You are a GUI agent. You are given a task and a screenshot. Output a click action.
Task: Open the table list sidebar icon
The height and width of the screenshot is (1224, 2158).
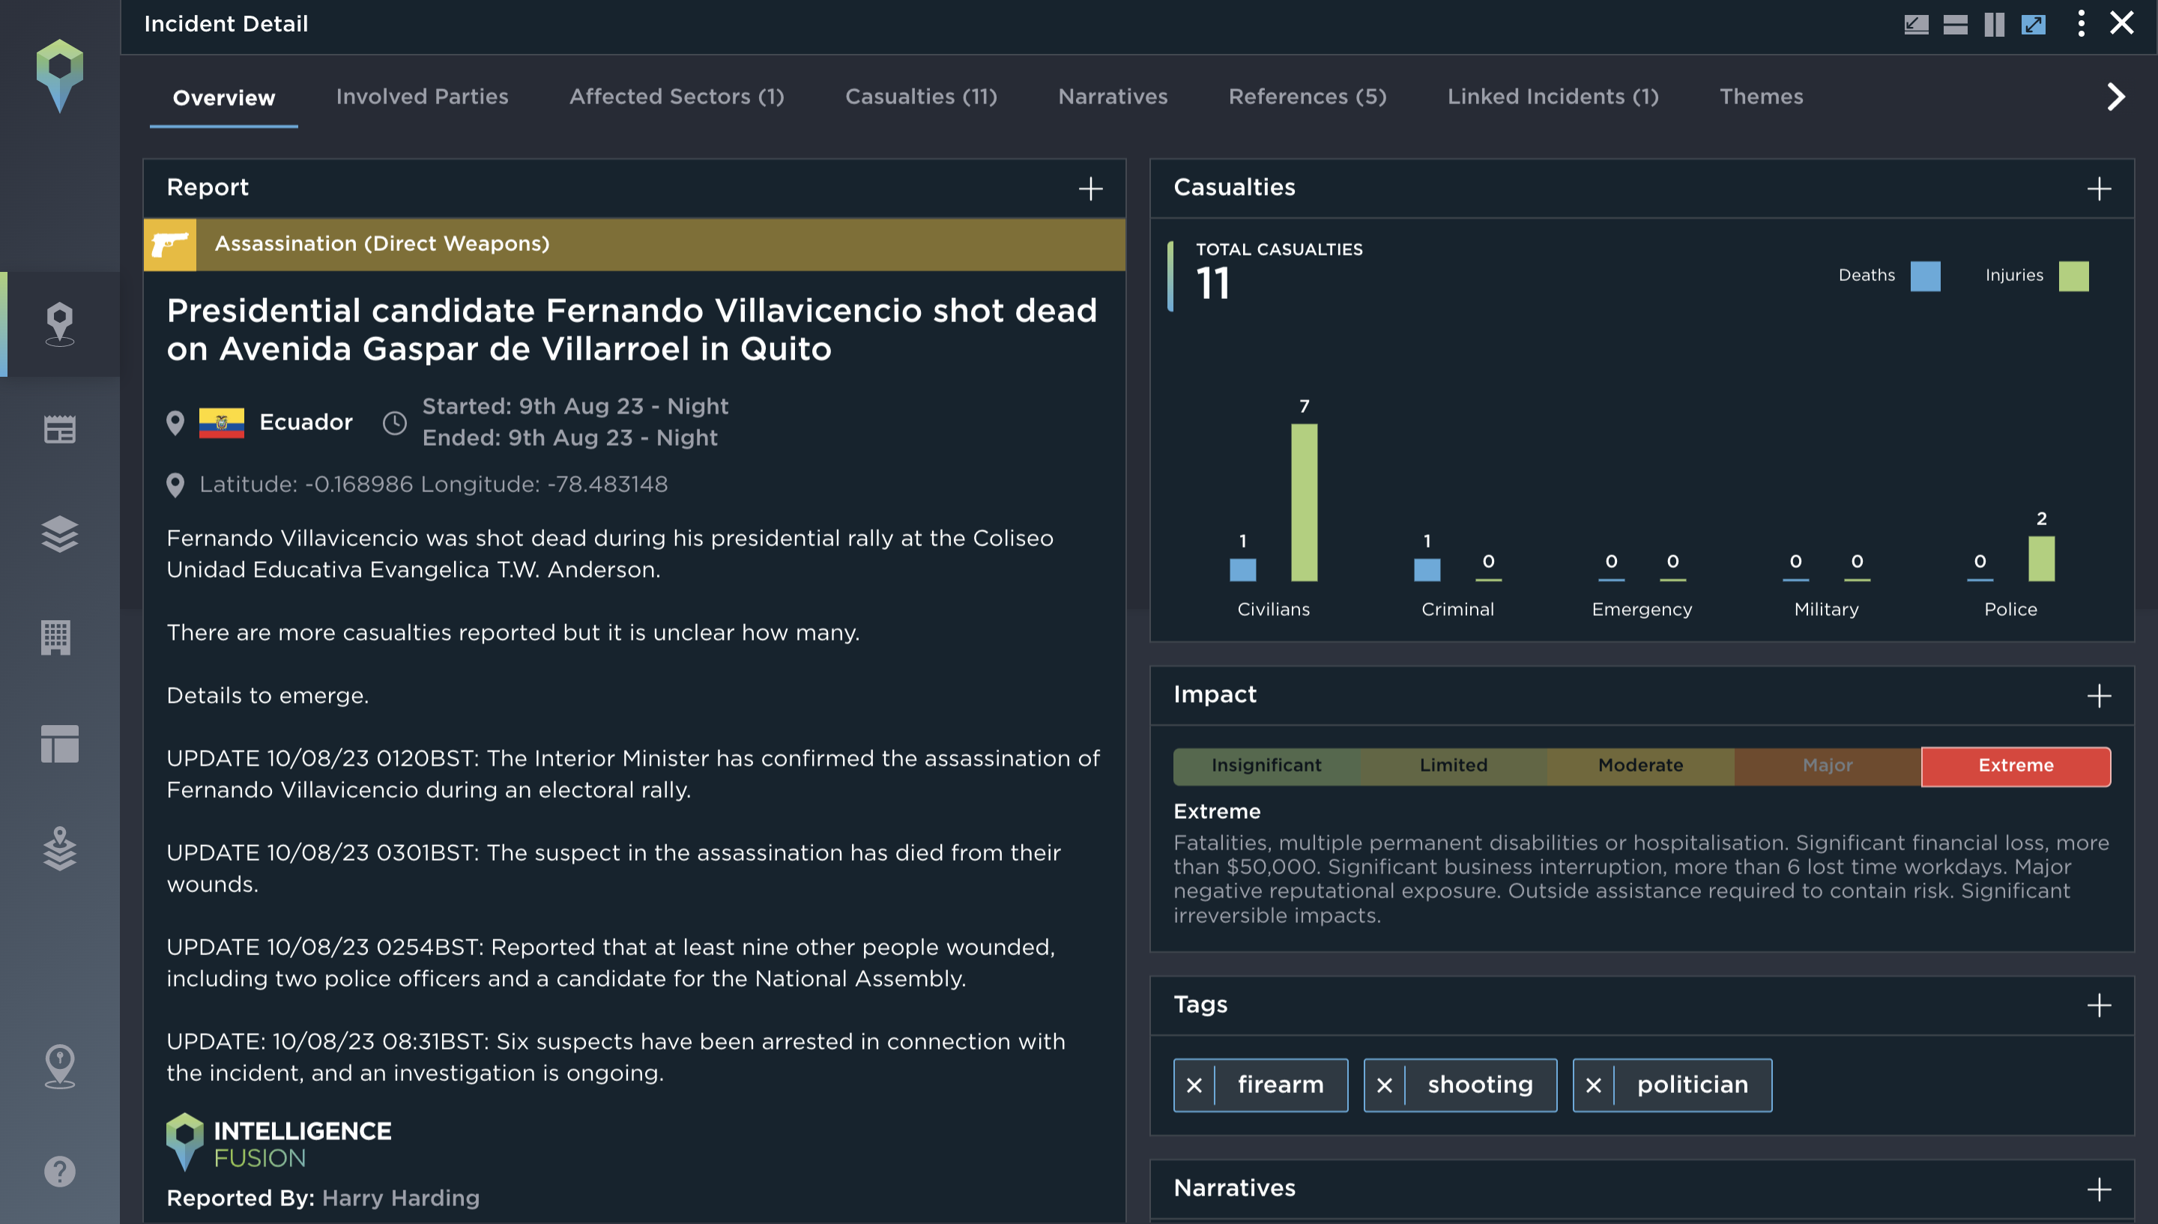(60, 429)
